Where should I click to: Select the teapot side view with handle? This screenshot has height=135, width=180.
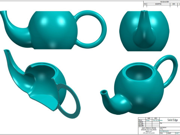pos(53,30)
